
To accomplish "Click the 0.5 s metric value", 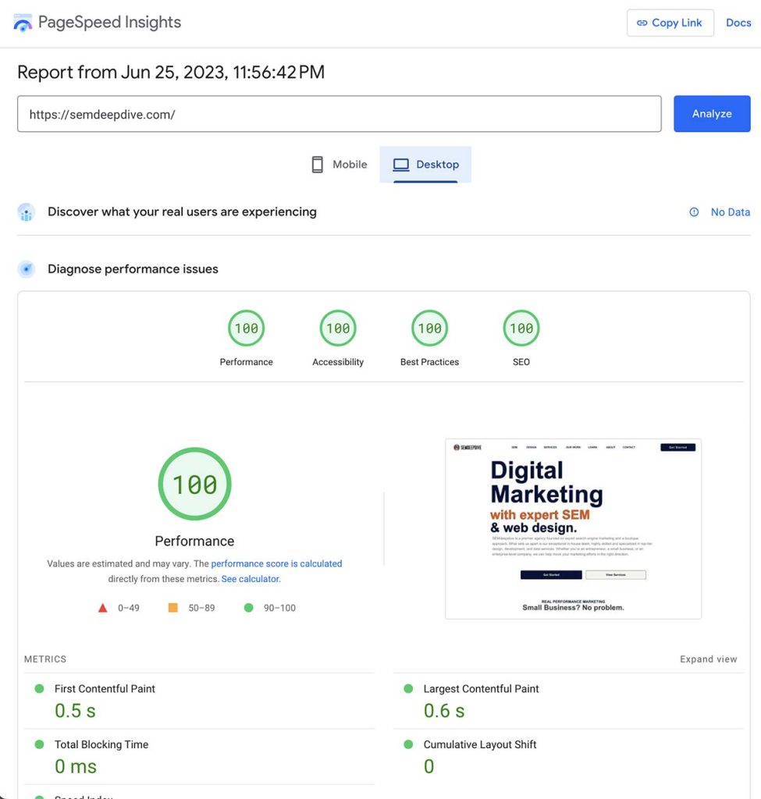I will point(75,710).
